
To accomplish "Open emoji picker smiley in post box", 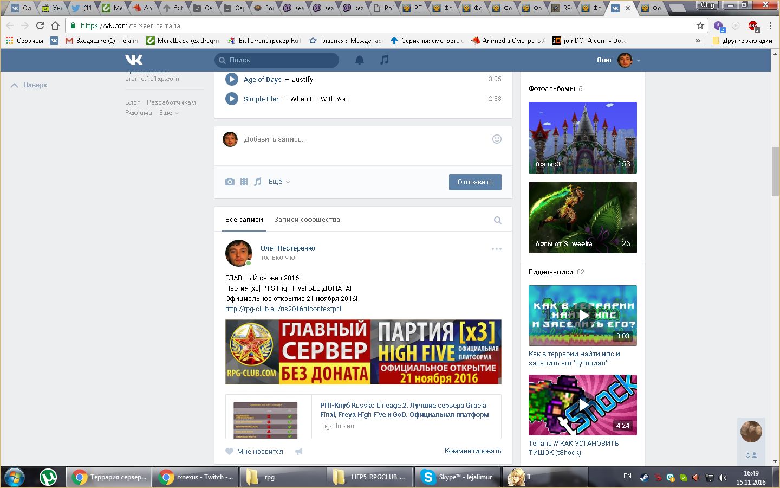I will point(496,139).
